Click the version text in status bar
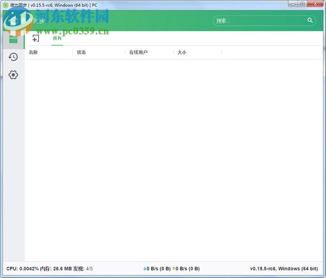Image resolution: width=326 pixels, height=278 pixels. tap(284, 269)
